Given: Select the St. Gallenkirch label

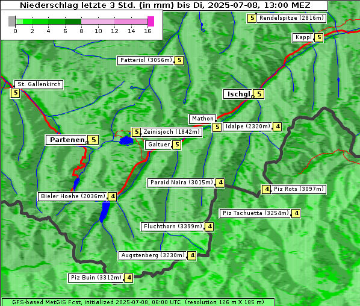Looking at the screenshot, I should tap(39, 84).
